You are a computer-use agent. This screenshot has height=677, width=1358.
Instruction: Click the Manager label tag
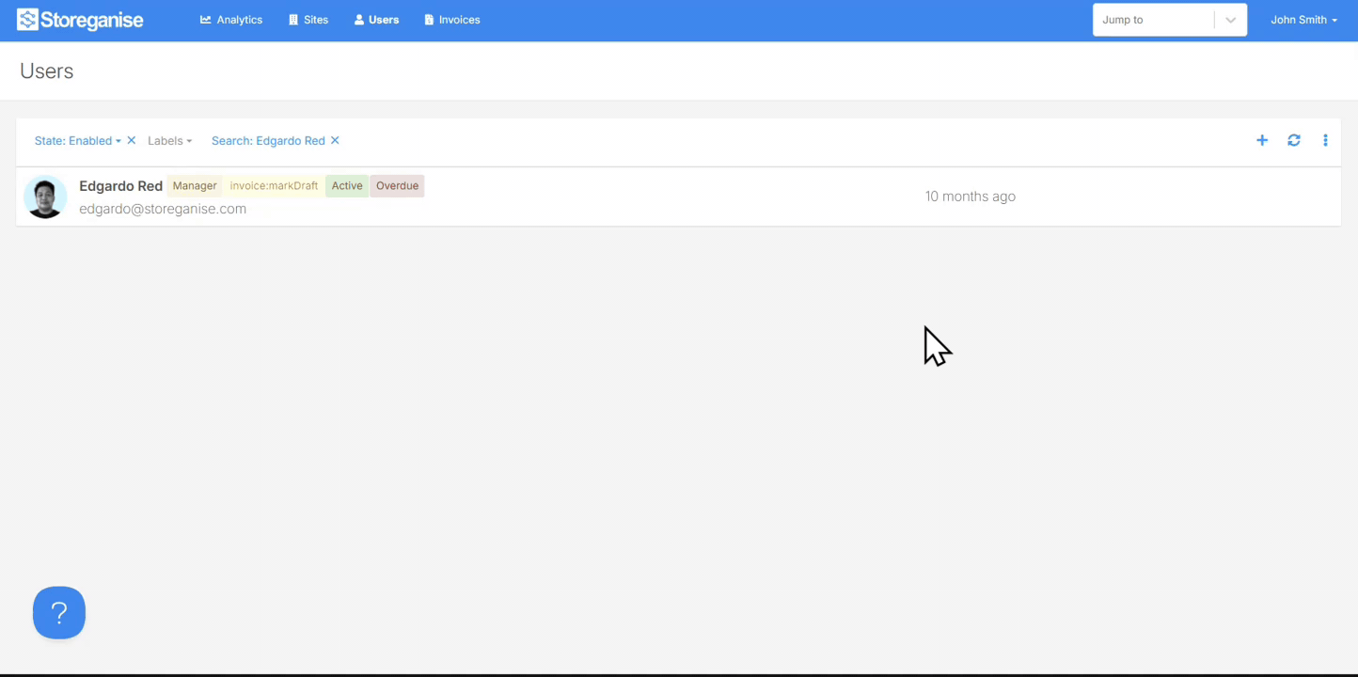tap(195, 186)
